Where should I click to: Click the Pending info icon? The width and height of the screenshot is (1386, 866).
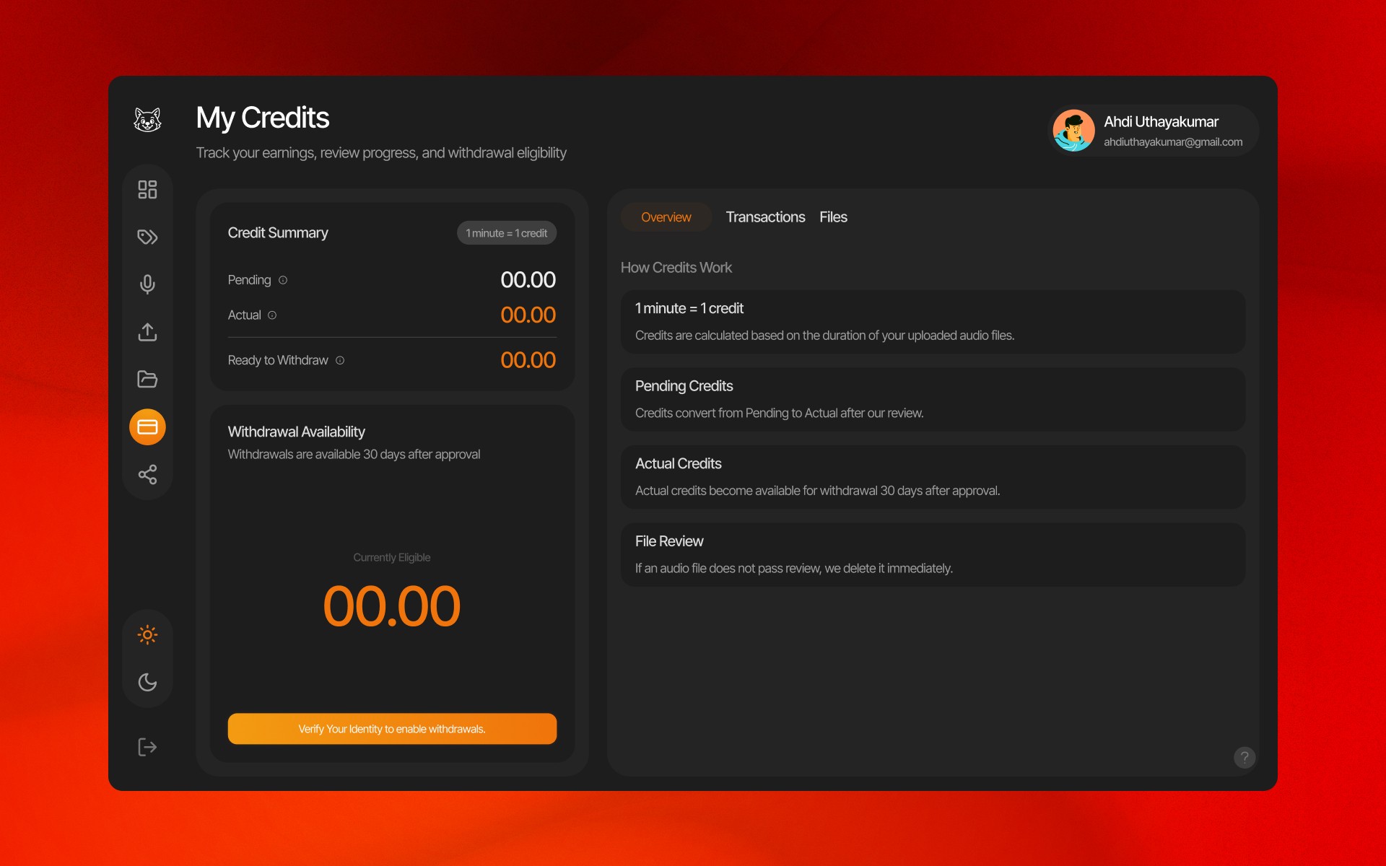283,280
